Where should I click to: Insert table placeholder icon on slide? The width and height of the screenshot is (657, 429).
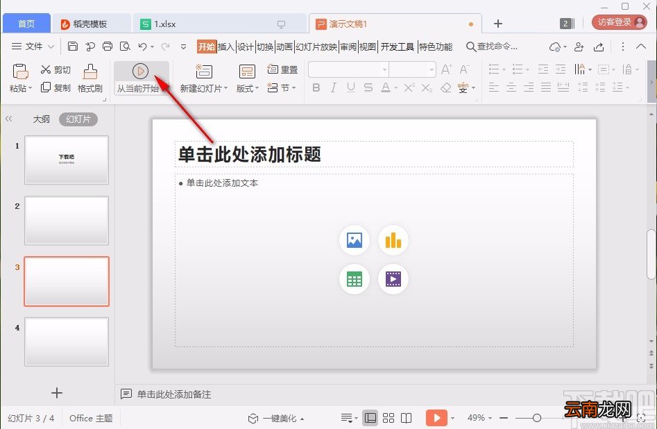coord(355,279)
